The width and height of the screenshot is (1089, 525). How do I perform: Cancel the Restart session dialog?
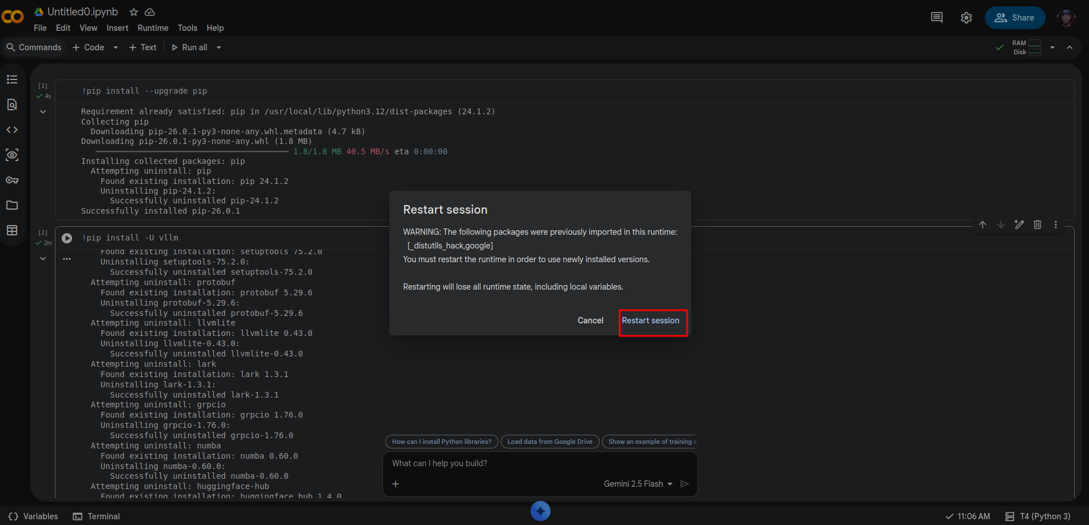point(590,320)
